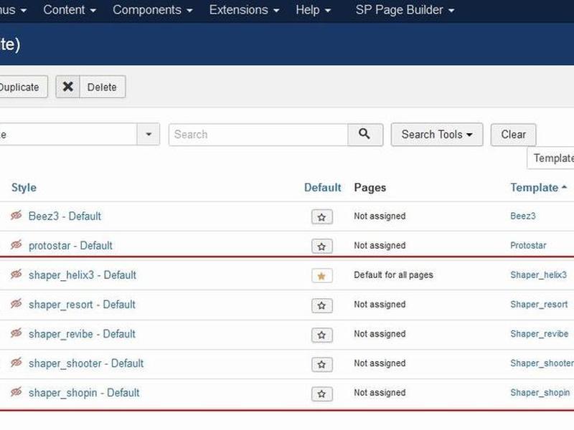Open Shaper_helix3 template link
This screenshot has height=430, width=574.
click(539, 275)
